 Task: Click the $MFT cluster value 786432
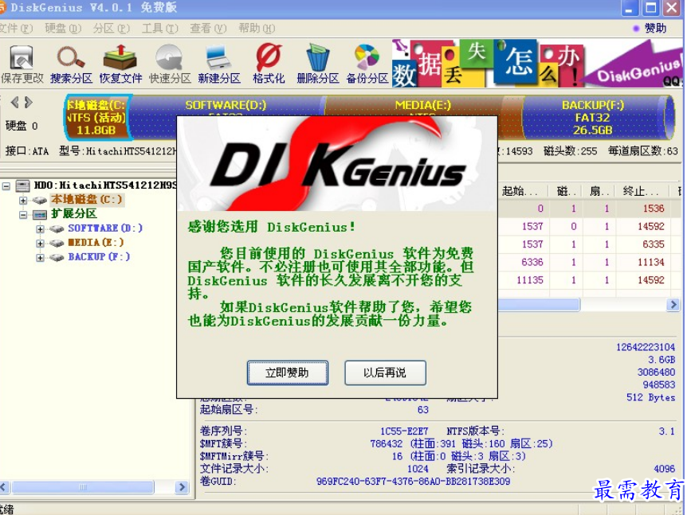[386, 443]
